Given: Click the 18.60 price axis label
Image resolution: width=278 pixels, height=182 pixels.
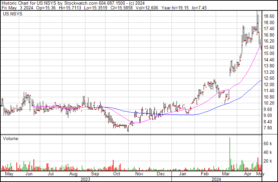Looking at the screenshot, I should click(x=269, y=16).
